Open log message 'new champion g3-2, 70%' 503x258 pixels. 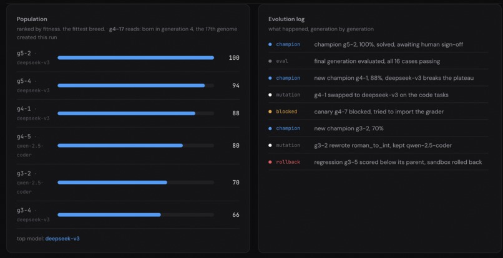(x=349, y=128)
